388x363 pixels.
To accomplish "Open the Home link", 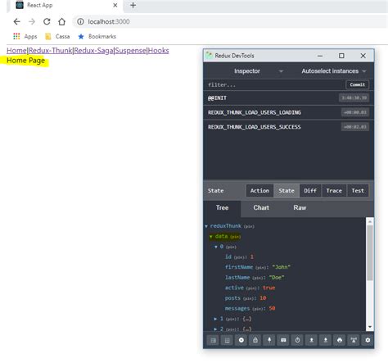I will (16, 51).
